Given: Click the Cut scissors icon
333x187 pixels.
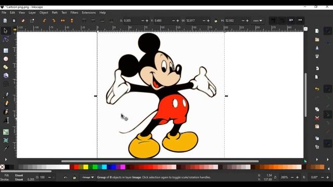Looking at the screenshot, I should (x=317, y=118).
